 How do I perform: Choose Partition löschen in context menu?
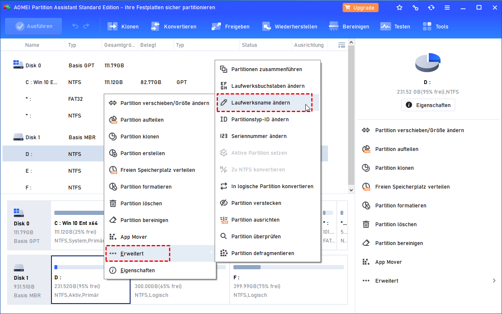160,203
